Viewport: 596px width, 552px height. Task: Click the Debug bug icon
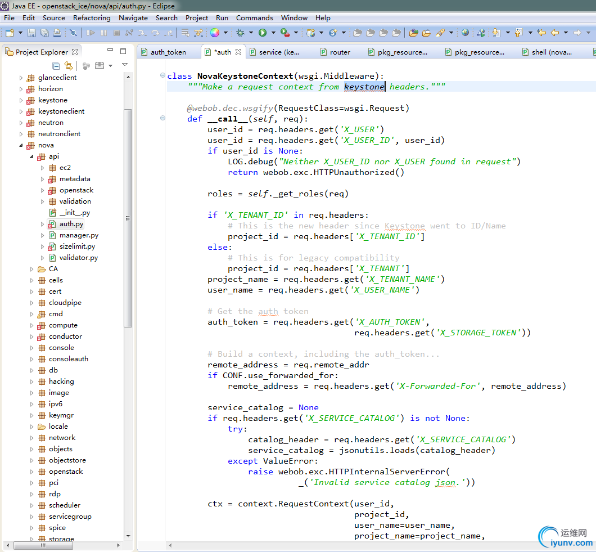[x=240, y=33]
